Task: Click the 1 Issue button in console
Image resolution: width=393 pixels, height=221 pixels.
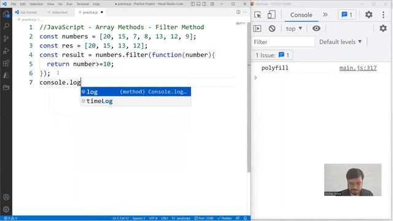Action: pos(272,55)
